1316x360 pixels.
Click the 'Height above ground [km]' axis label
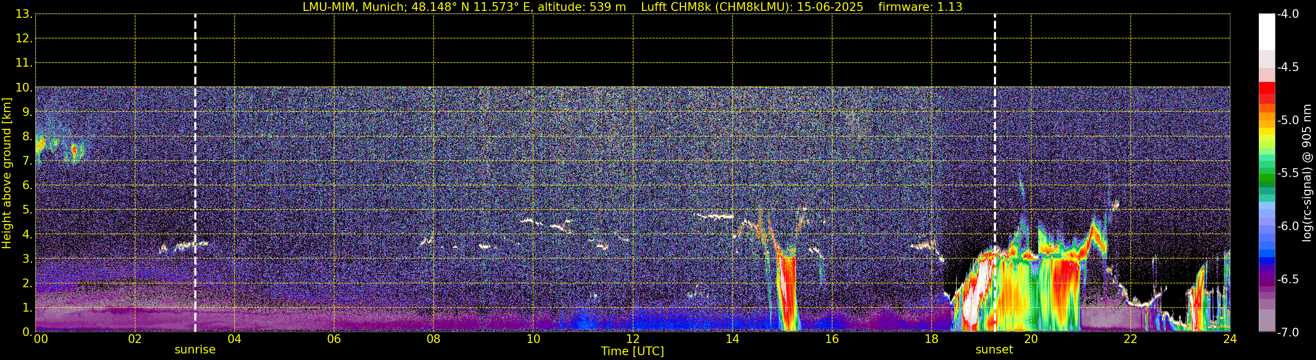pos(7,173)
